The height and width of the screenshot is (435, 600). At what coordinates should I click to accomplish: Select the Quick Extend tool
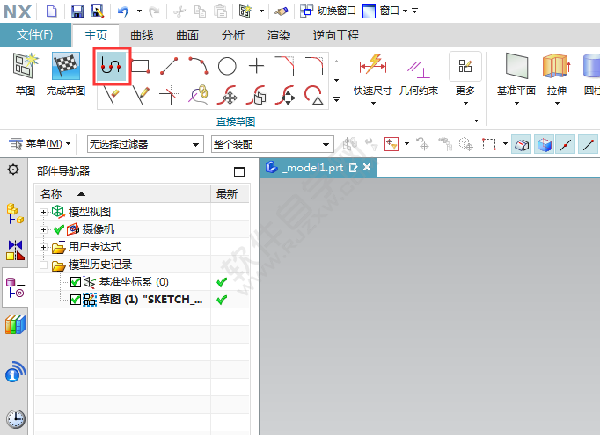tap(140, 95)
